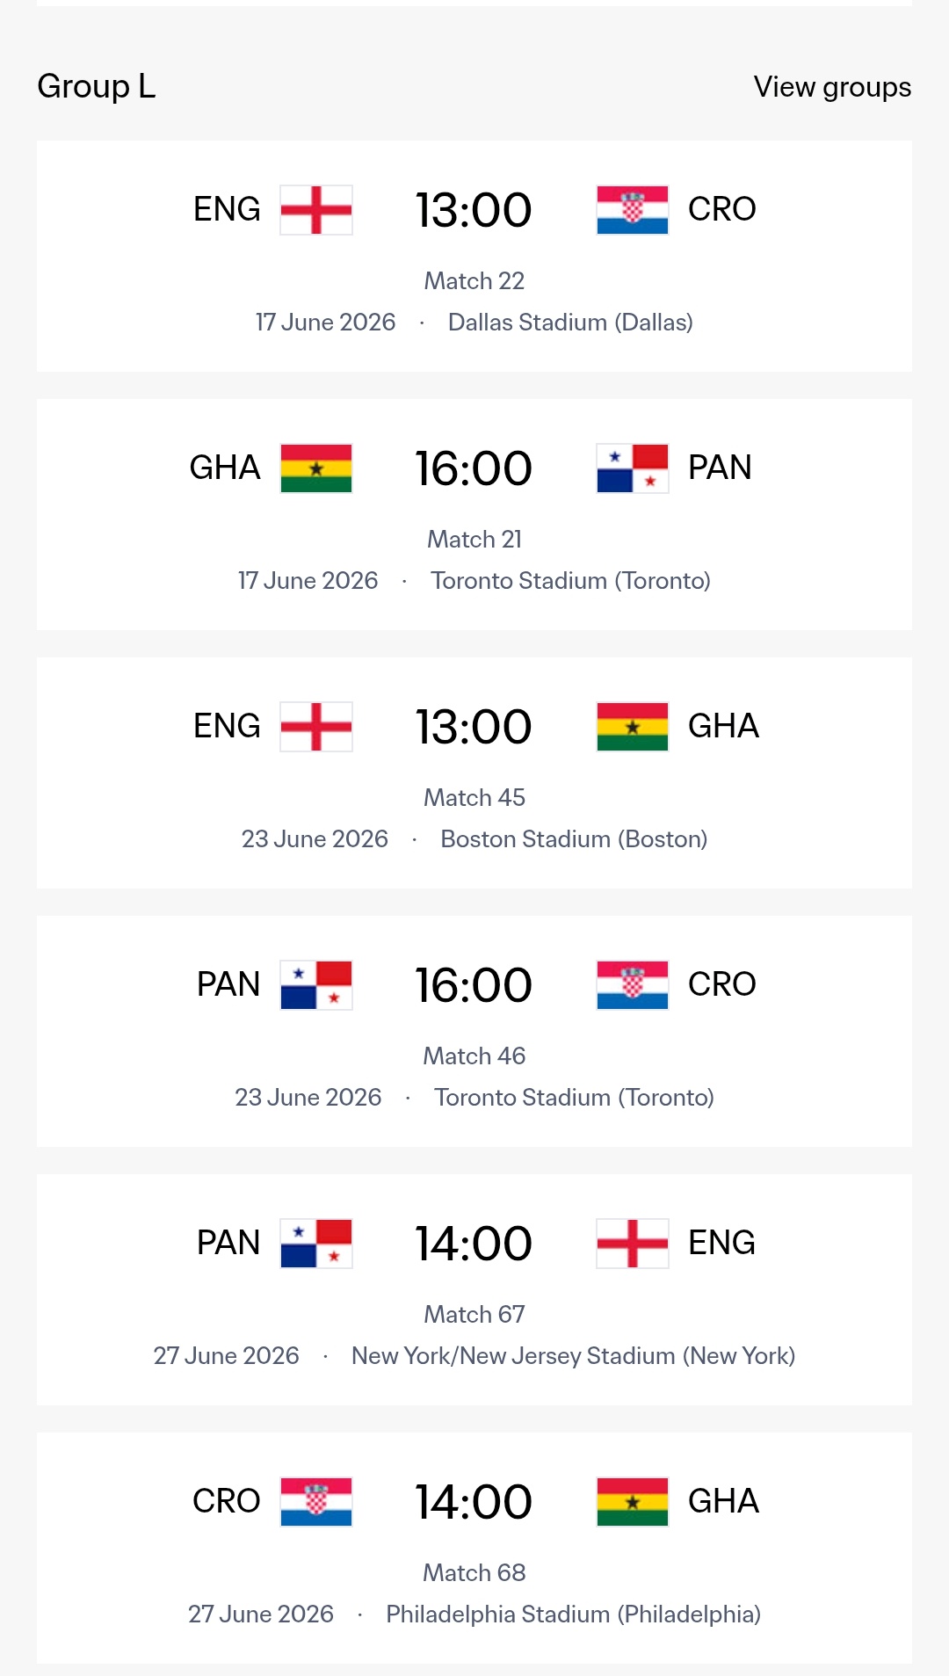This screenshot has width=949, height=1676.
Task: Click the Dallas Stadium (Dallas) venue
Action: click(x=570, y=323)
